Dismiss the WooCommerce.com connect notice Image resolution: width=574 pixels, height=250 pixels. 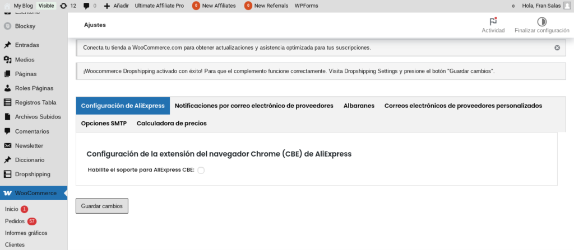[557, 48]
